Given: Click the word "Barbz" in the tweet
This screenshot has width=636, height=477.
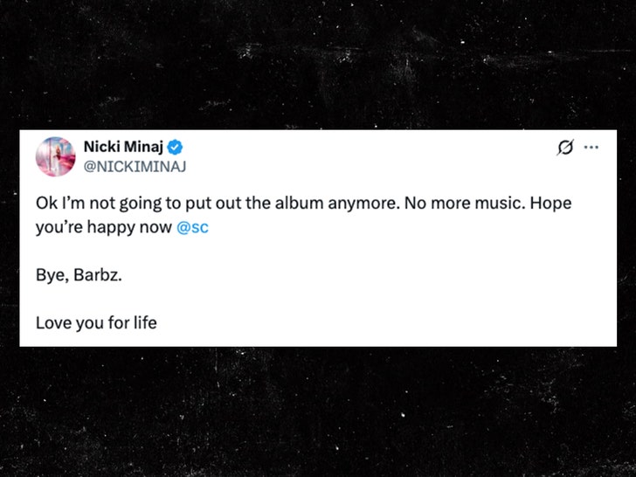Looking at the screenshot, I should point(93,275).
